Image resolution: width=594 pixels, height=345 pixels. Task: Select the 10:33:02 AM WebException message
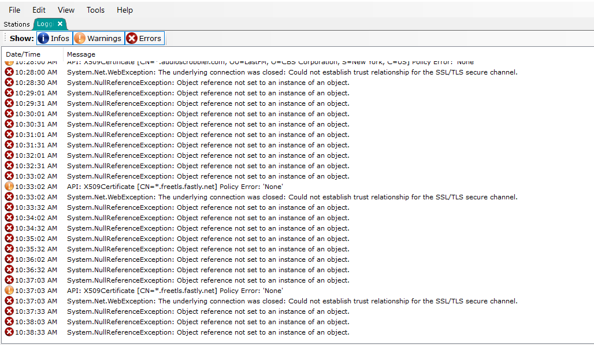click(x=292, y=197)
